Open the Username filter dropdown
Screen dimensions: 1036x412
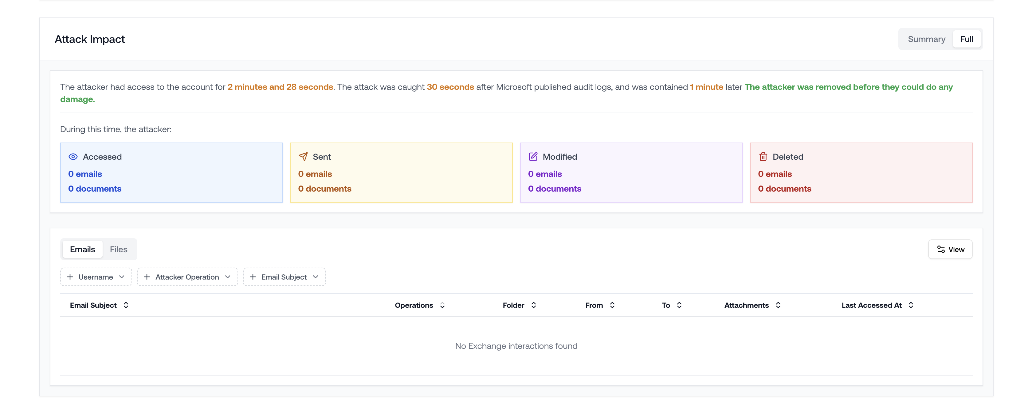pyautogui.click(x=96, y=277)
